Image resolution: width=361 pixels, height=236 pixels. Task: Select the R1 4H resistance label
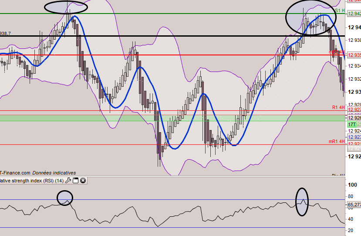(x=338, y=107)
